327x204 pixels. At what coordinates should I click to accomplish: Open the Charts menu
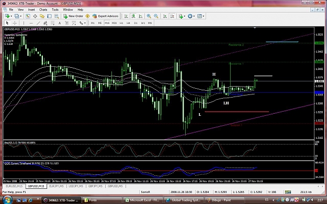[43, 9]
